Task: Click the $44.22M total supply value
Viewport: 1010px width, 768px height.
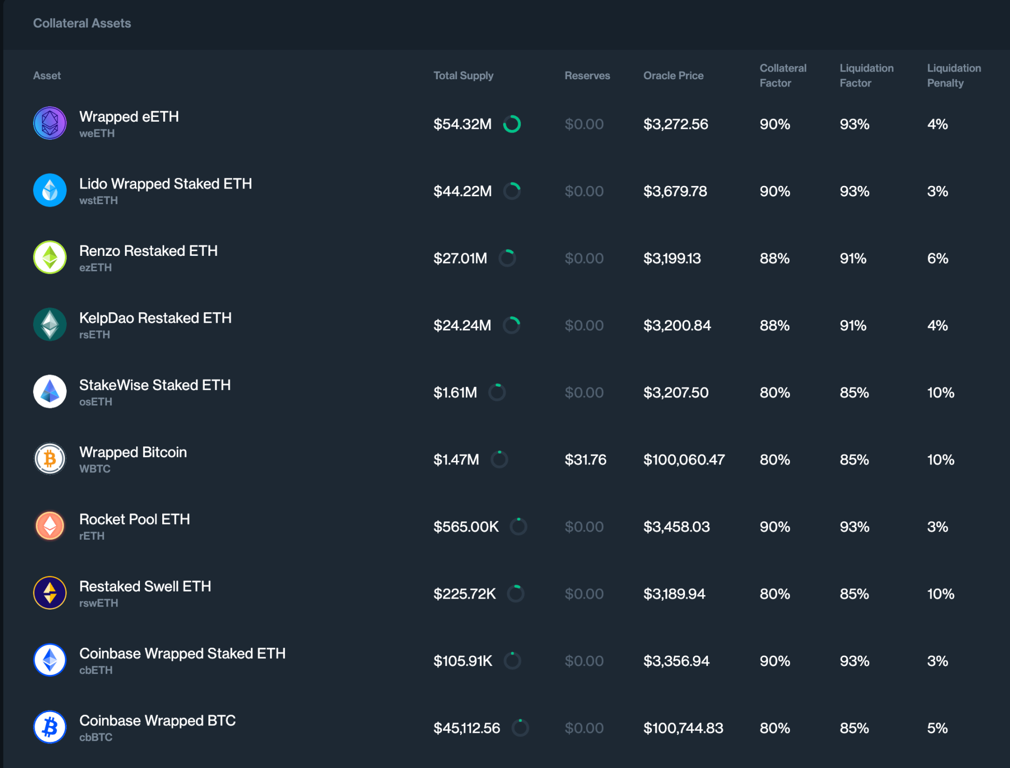Action: click(462, 191)
